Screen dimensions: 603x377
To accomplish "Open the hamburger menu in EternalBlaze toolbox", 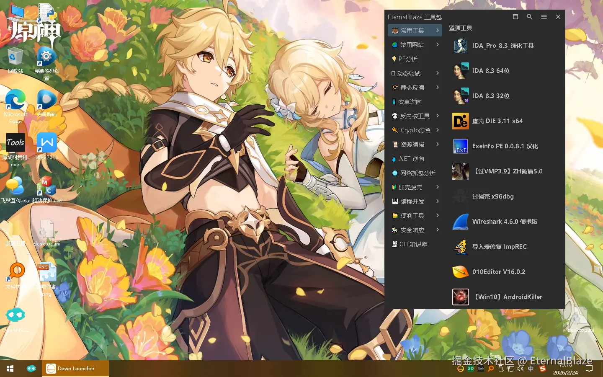I will [544, 17].
